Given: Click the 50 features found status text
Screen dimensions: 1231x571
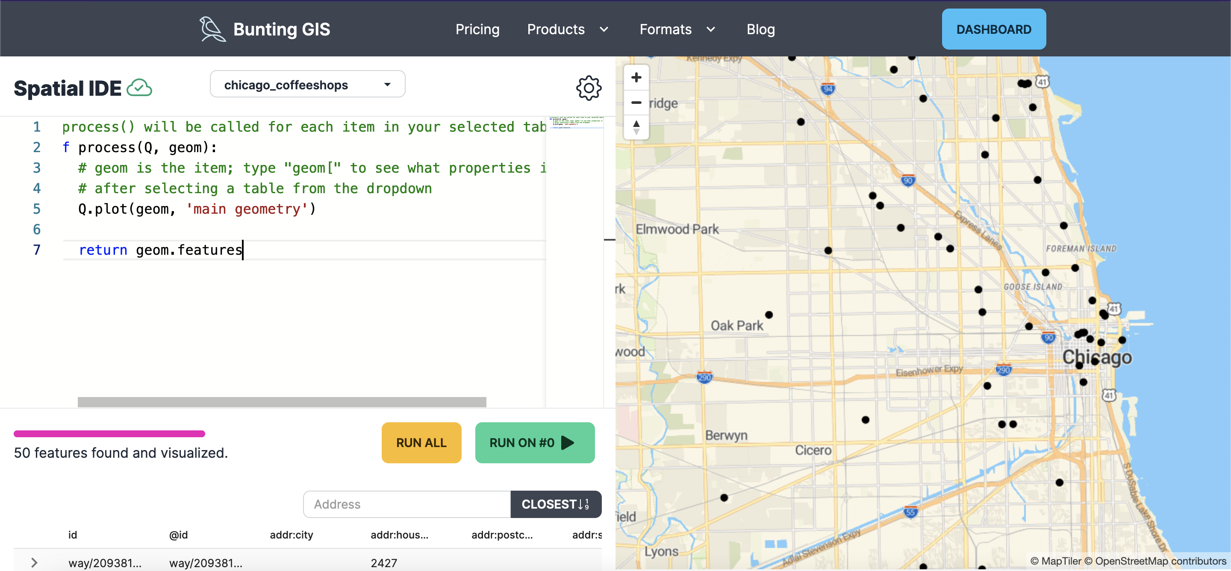Looking at the screenshot, I should (121, 453).
